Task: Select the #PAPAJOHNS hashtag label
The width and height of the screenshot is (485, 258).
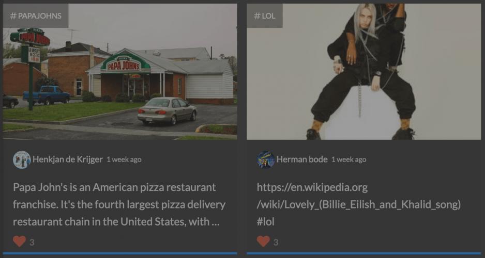Action: click(36, 16)
